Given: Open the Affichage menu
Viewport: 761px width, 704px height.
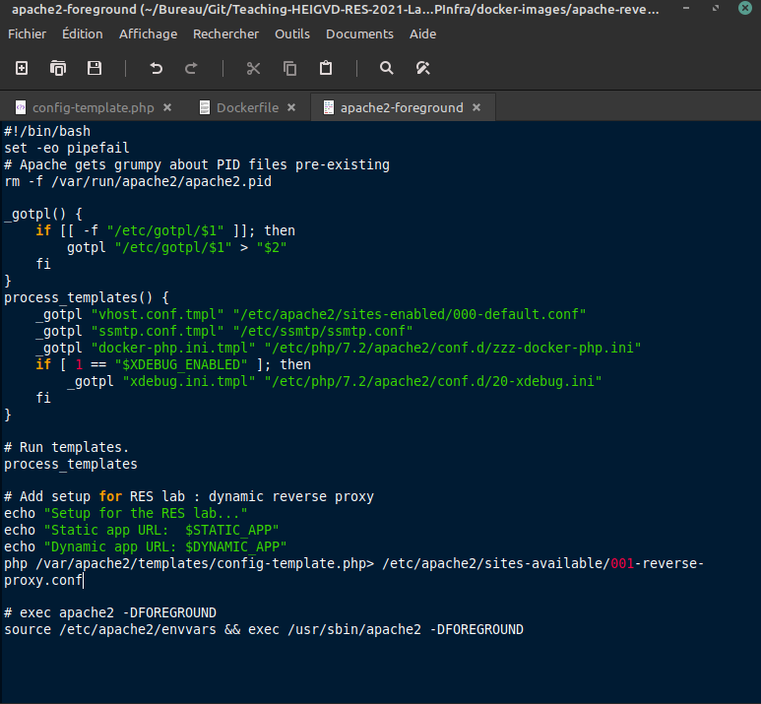Looking at the screenshot, I should point(148,34).
